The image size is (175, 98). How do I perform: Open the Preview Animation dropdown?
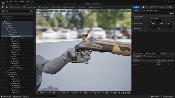(x=30, y=7)
